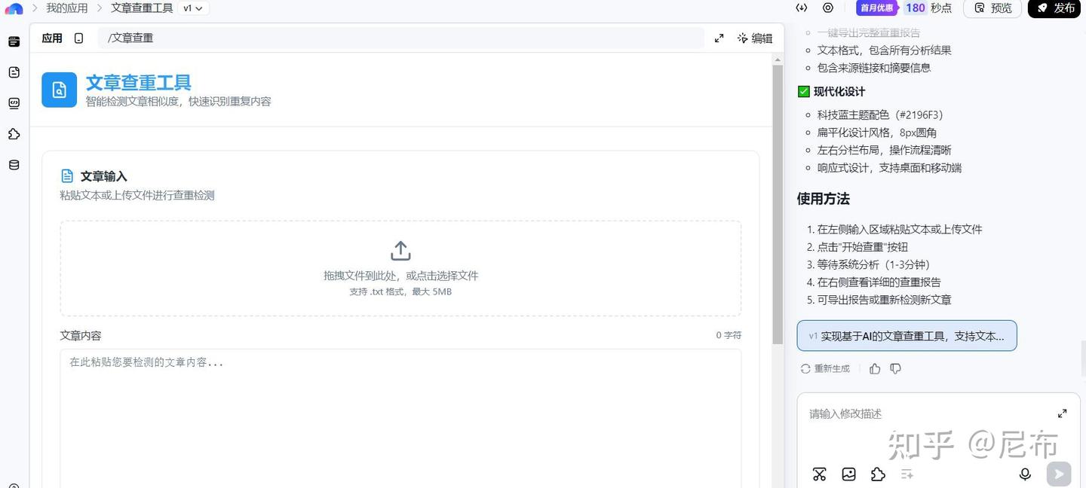Viewport: 1086px width, 488px height.
Task: Click the file upload drop zone
Action: click(x=400, y=267)
